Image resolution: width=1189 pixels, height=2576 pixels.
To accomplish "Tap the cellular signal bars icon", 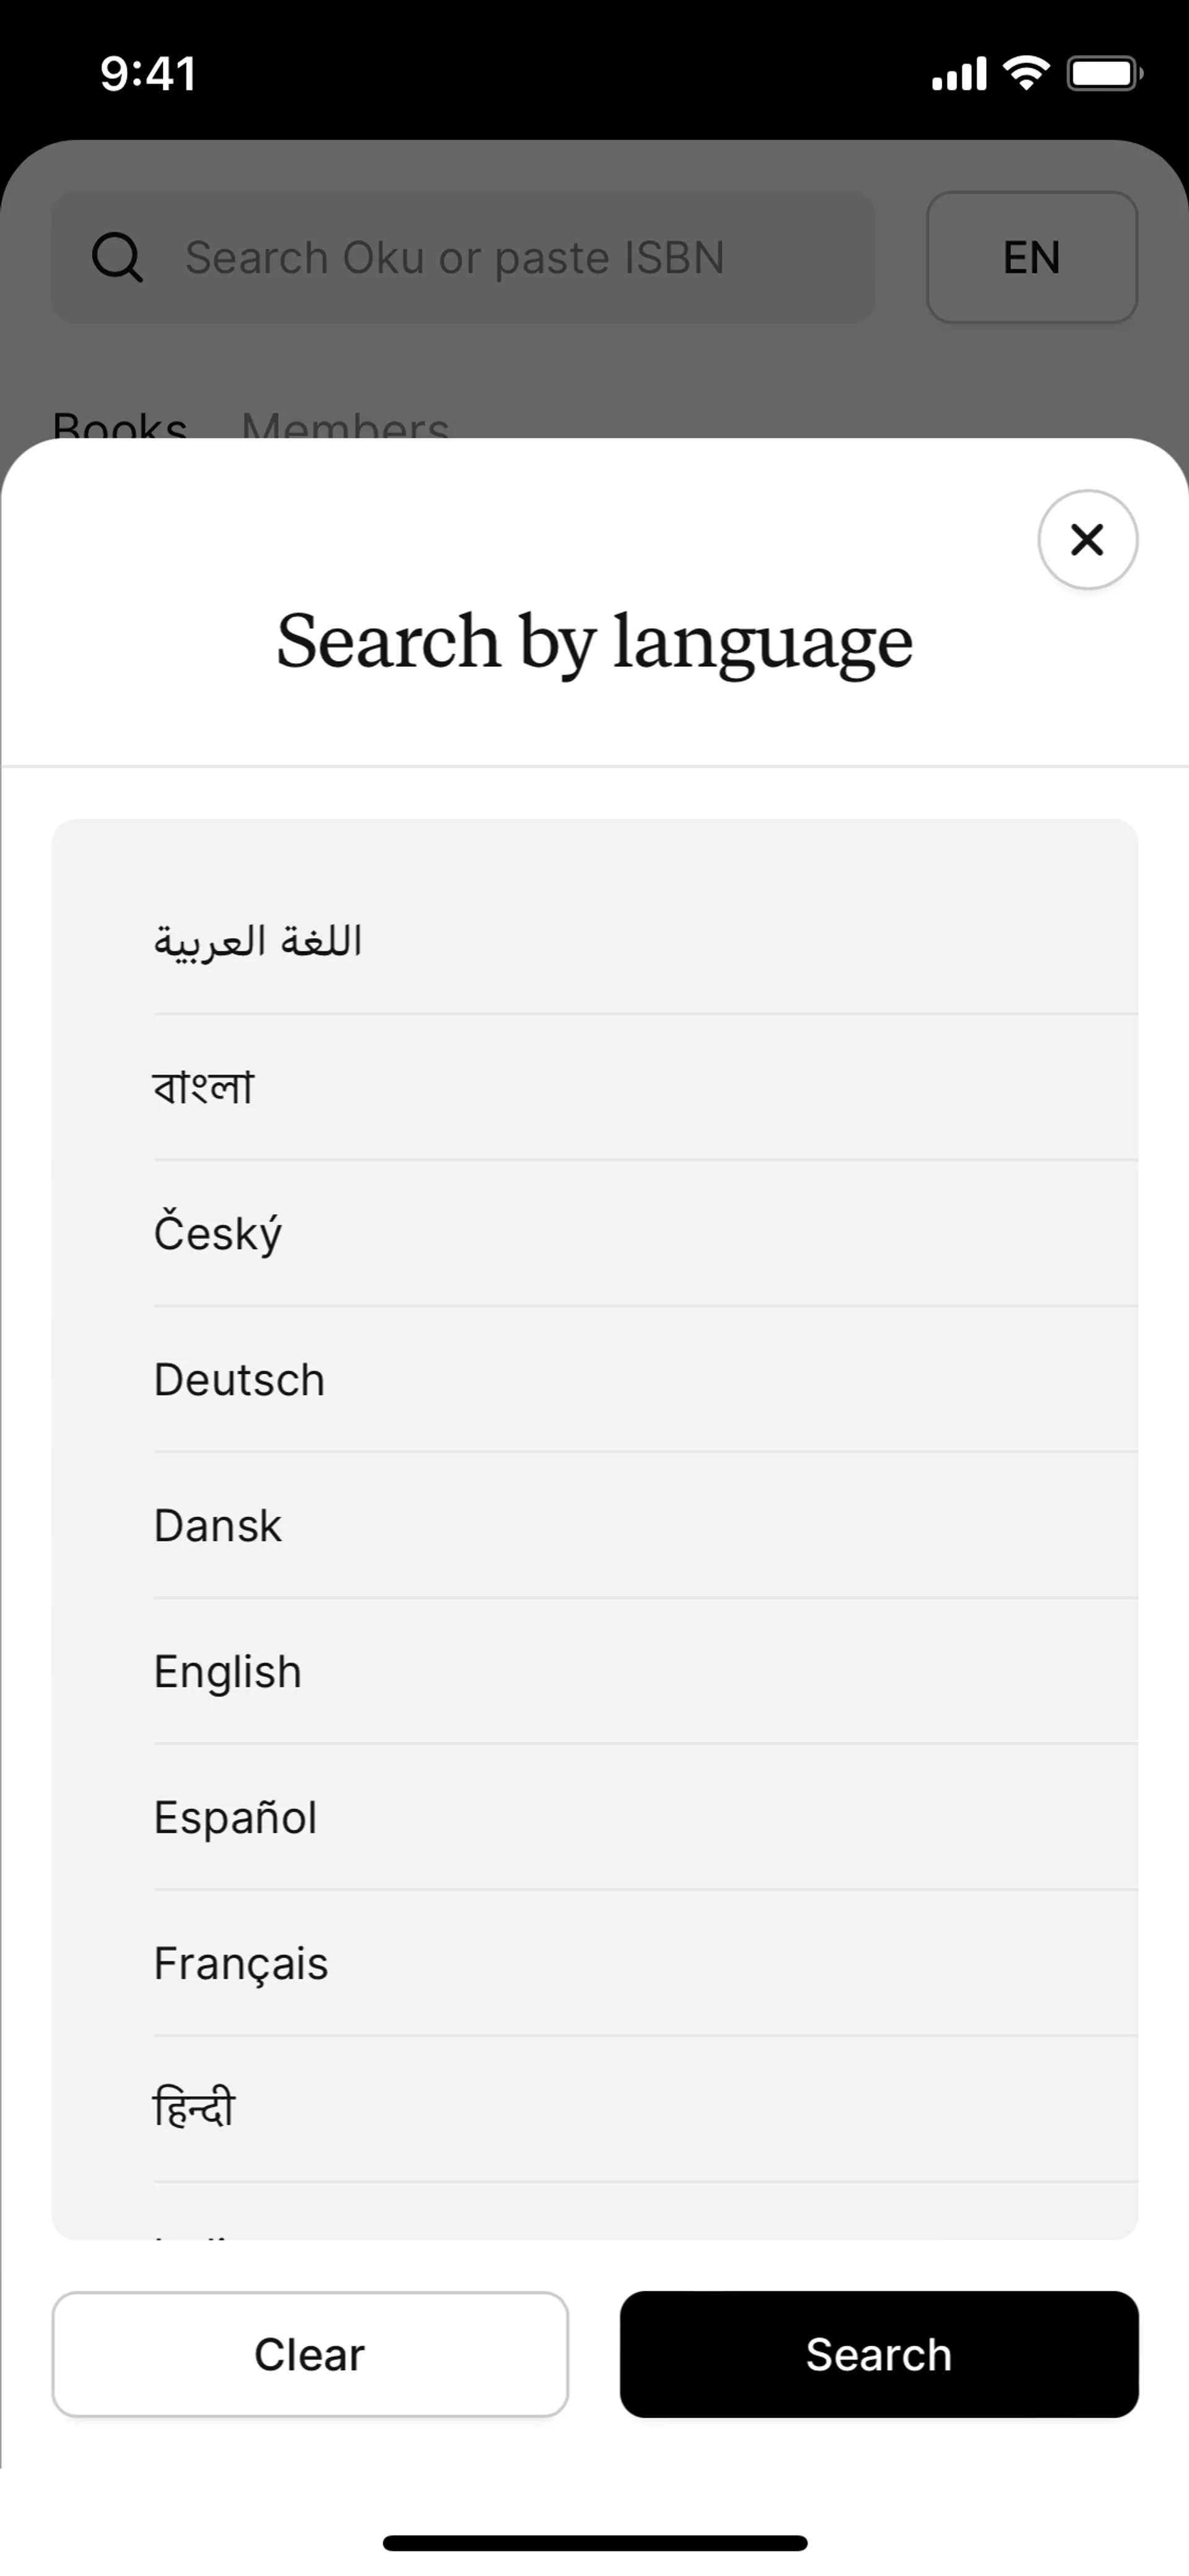I will coord(958,74).
